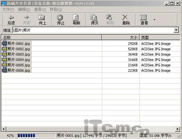Viewport: 182px width, 139px height.
Task: Click the status text 照片-0001.jpg byte count
Action: tap(92, 135)
